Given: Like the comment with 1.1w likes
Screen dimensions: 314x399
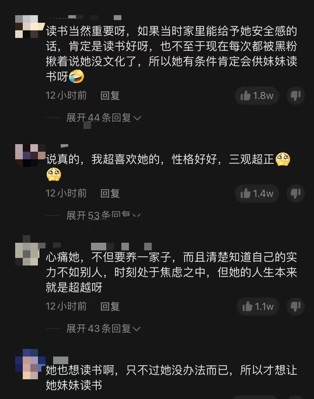Looking at the screenshot, I should (x=258, y=306).
